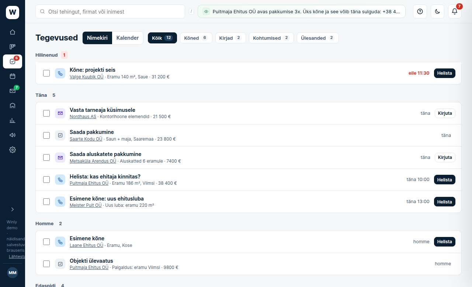Open the home dashboard icon in sidebar
The width and height of the screenshot is (472, 287).
pyautogui.click(x=13, y=32)
